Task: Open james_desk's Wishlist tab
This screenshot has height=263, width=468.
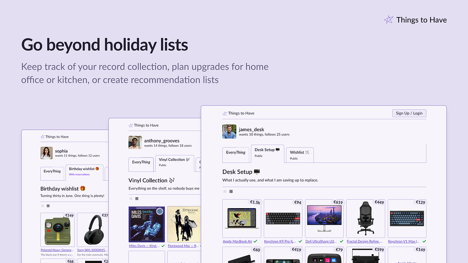Action: [300, 155]
